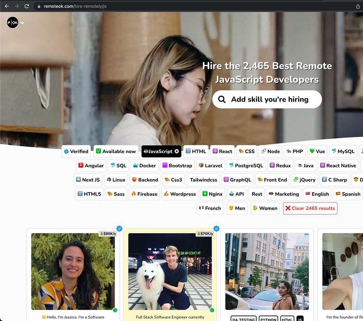Click the browser forward arrow
Image resolution: width=363 pixels, height=321 pixels.
[x=17, y=6]
